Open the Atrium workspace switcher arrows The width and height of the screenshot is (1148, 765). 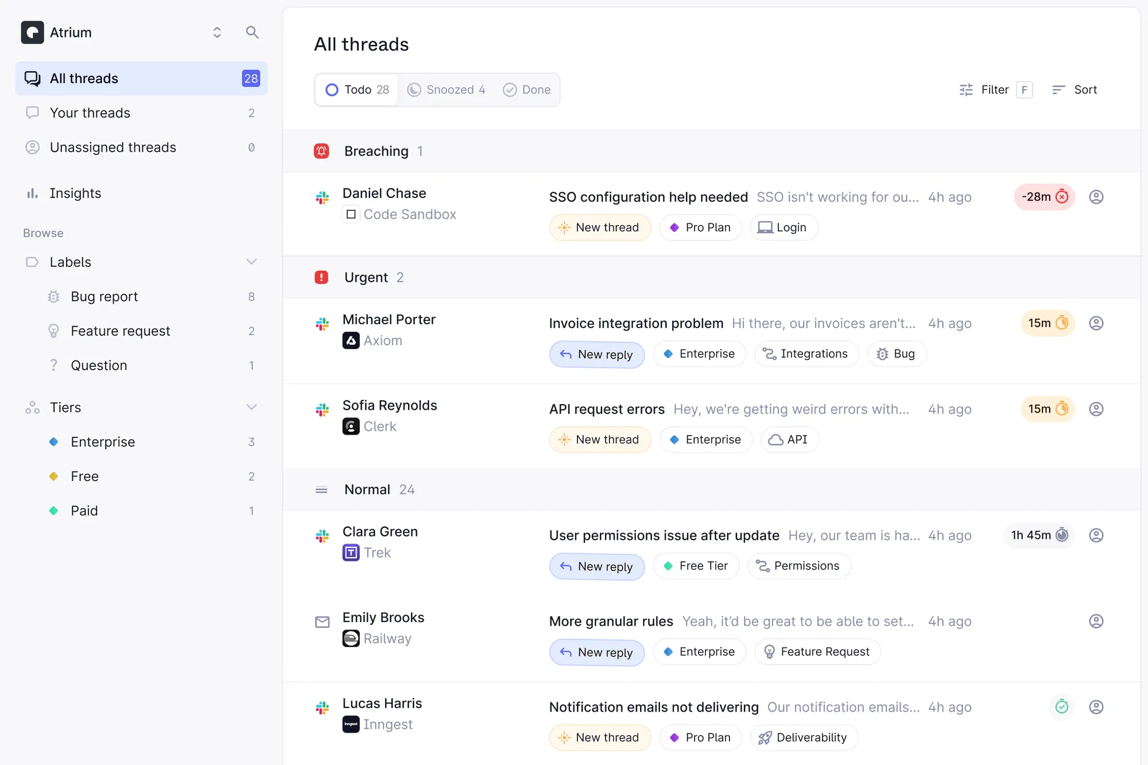pos(217,32)
